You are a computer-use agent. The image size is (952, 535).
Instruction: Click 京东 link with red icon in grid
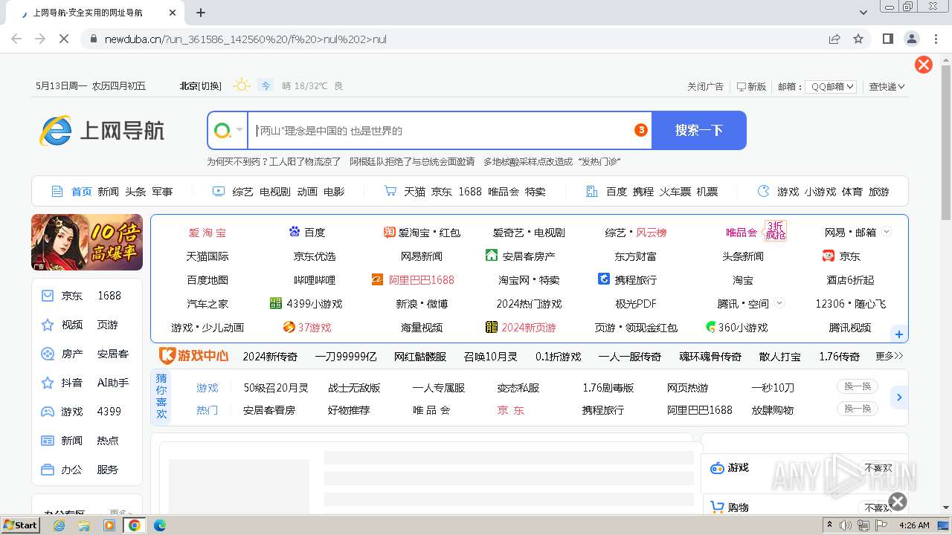[x=841, y=256]
